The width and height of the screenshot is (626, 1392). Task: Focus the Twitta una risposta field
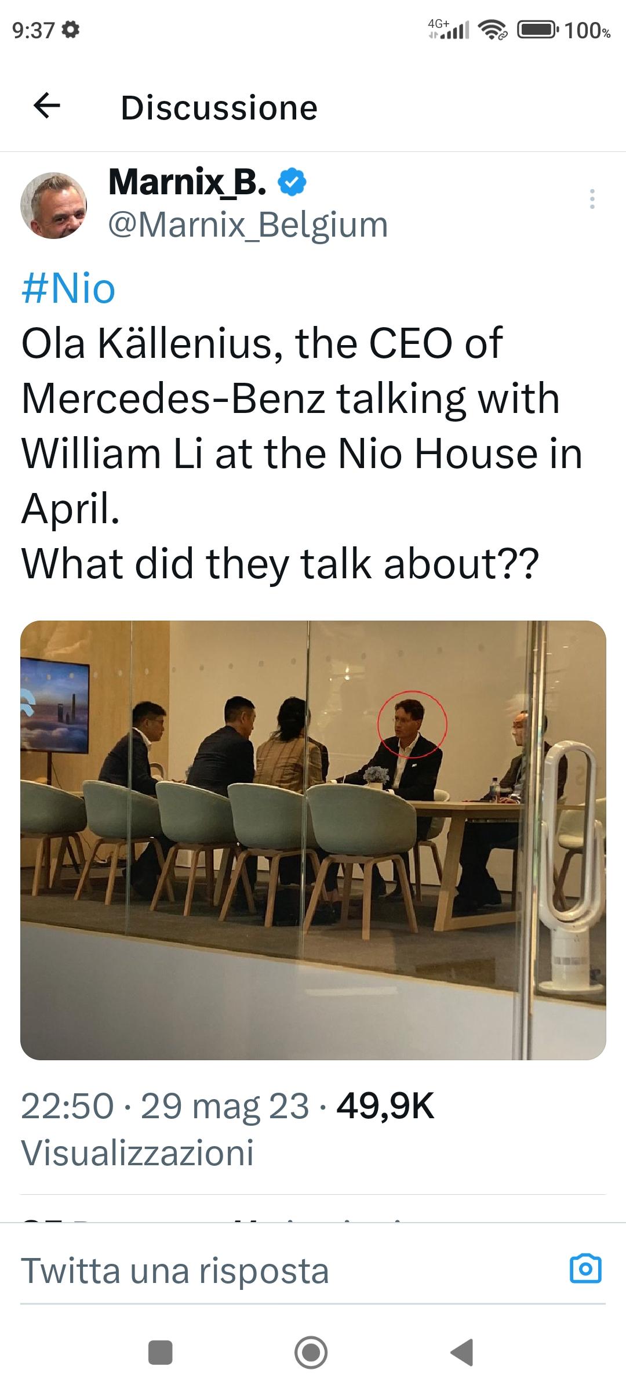tap(290, 1270)
